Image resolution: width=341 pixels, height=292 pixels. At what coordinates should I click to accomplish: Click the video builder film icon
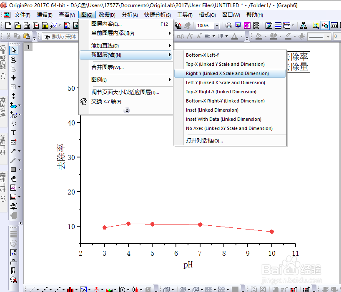click(256, 25)
